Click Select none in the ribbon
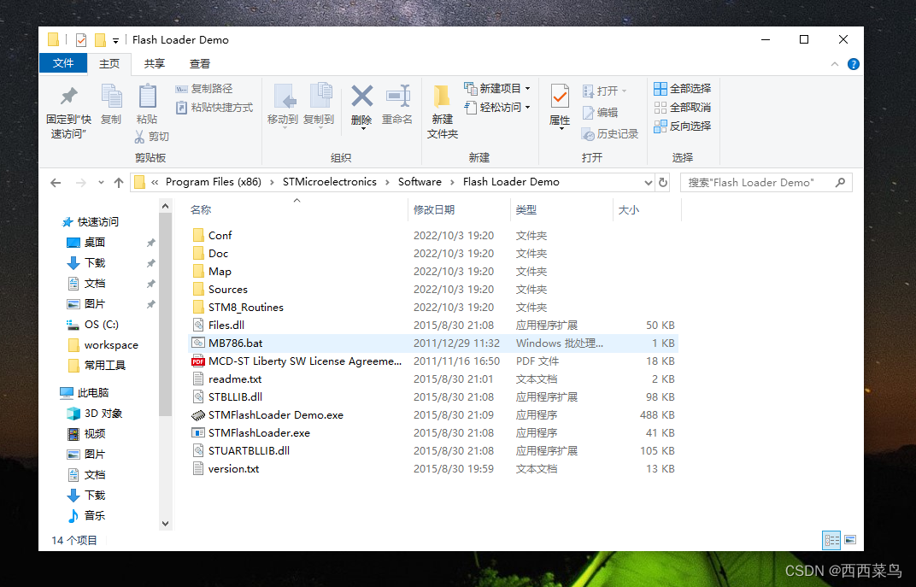 (x=683, y=108)
